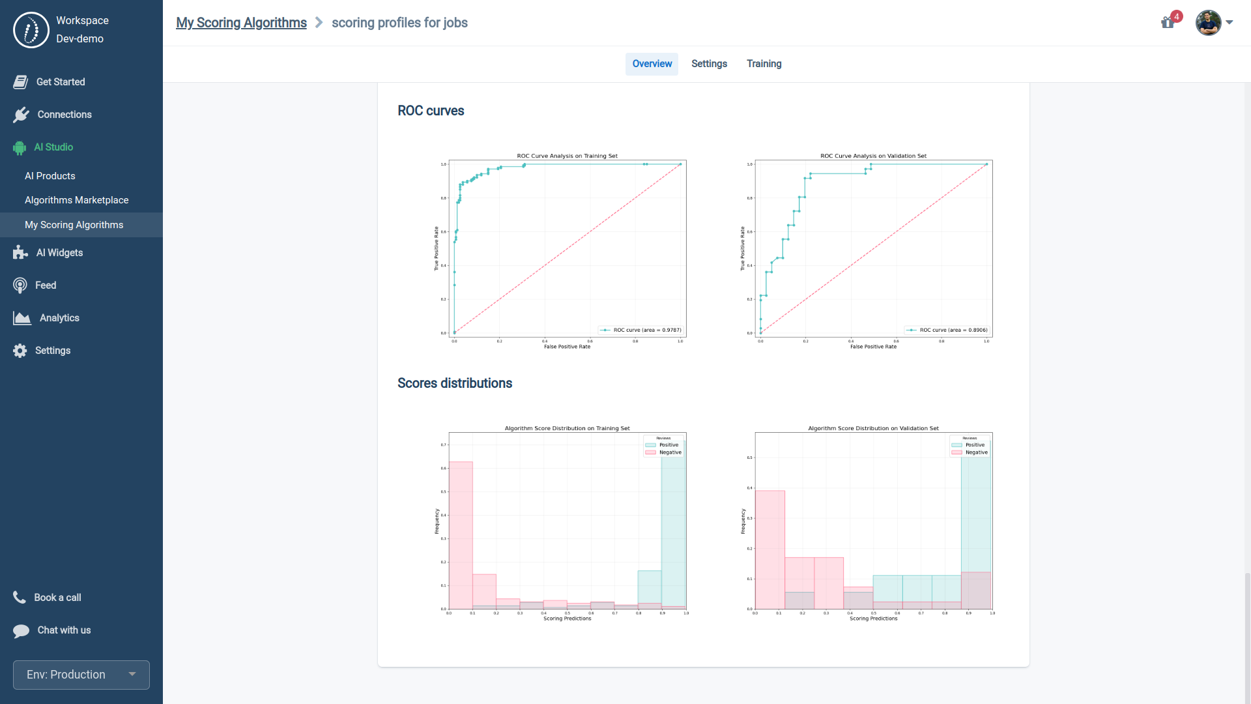Click the Analytics chart icon
The height and width of the screenshot is (704, 1251).
click(x=22, y=318)
